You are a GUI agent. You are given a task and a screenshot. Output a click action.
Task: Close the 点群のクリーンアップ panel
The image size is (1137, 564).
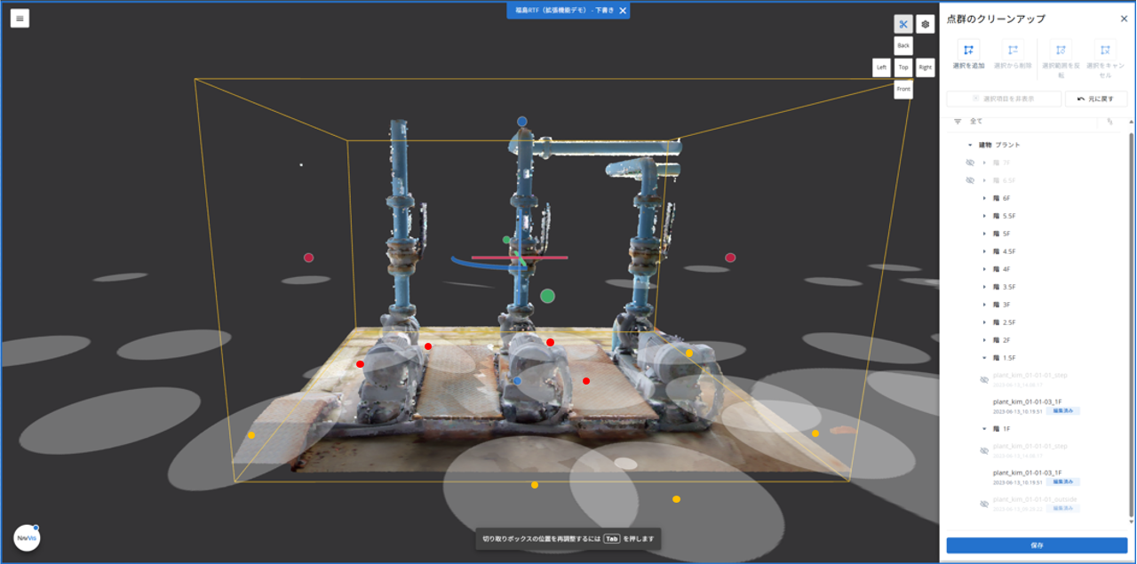point(1124,18)
